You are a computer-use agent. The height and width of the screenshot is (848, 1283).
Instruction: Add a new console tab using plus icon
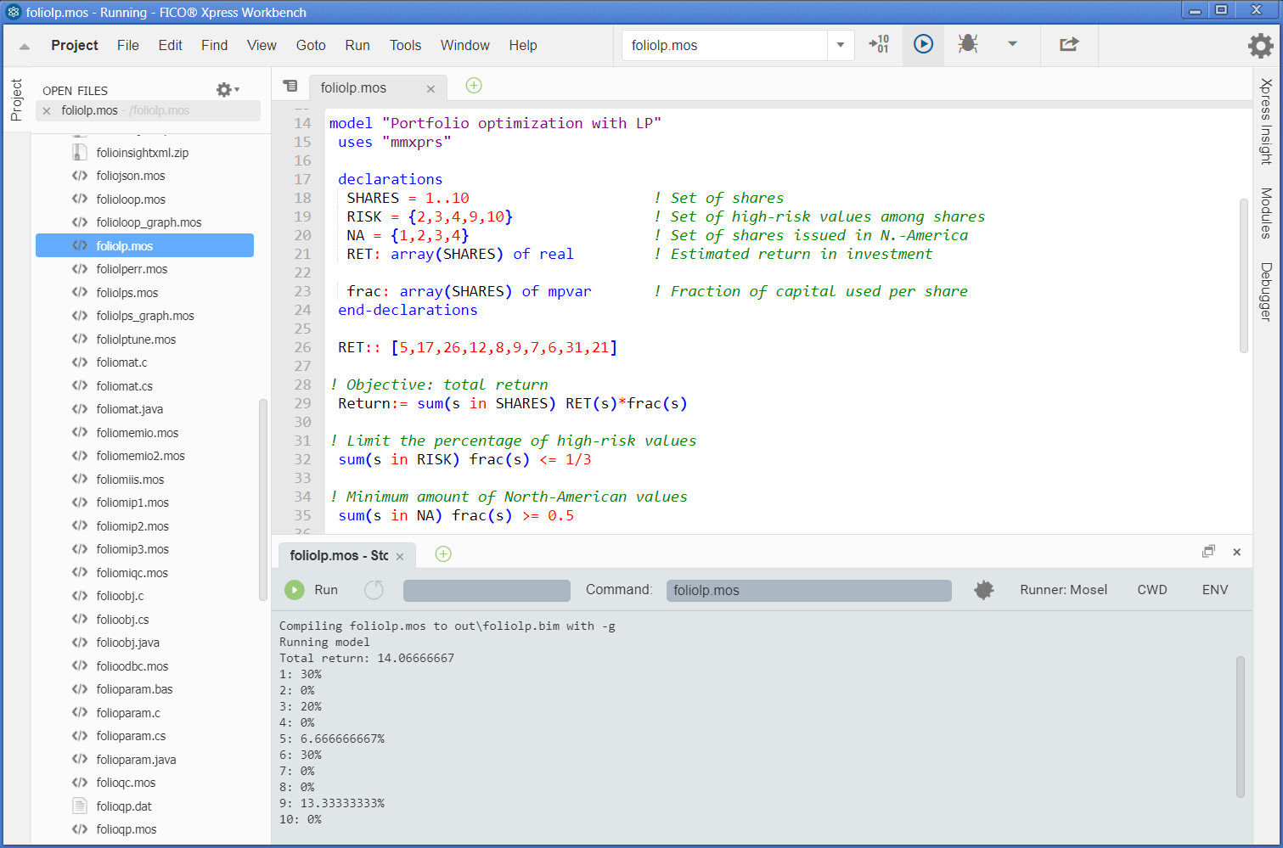(442, 553)
